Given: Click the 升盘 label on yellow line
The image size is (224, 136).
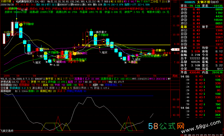Looking at the screenshot, I should (88, 46).
